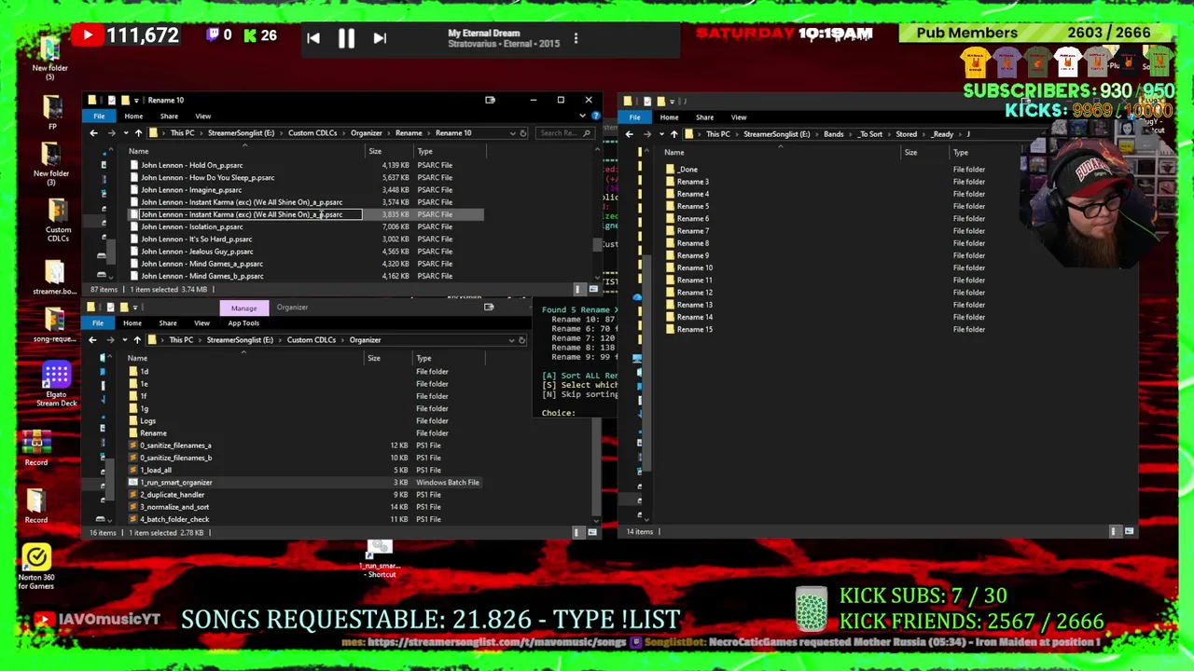Click Back arrow in Organizer window
1194x671 pixels.
pyautogui.click(x=93, y=340)
